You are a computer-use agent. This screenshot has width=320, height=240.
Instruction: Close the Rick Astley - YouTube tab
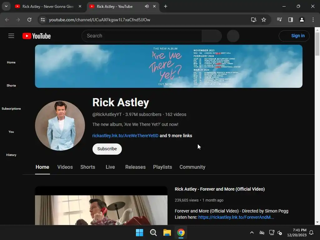(x=154, y=6)
